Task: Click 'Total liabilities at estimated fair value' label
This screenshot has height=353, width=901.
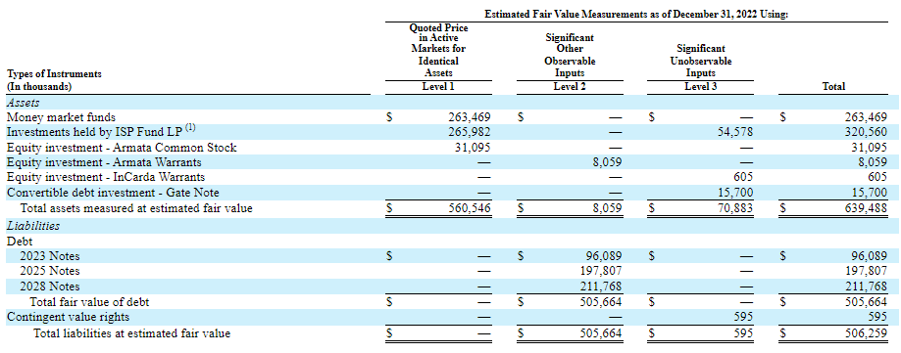Action: 132,332
